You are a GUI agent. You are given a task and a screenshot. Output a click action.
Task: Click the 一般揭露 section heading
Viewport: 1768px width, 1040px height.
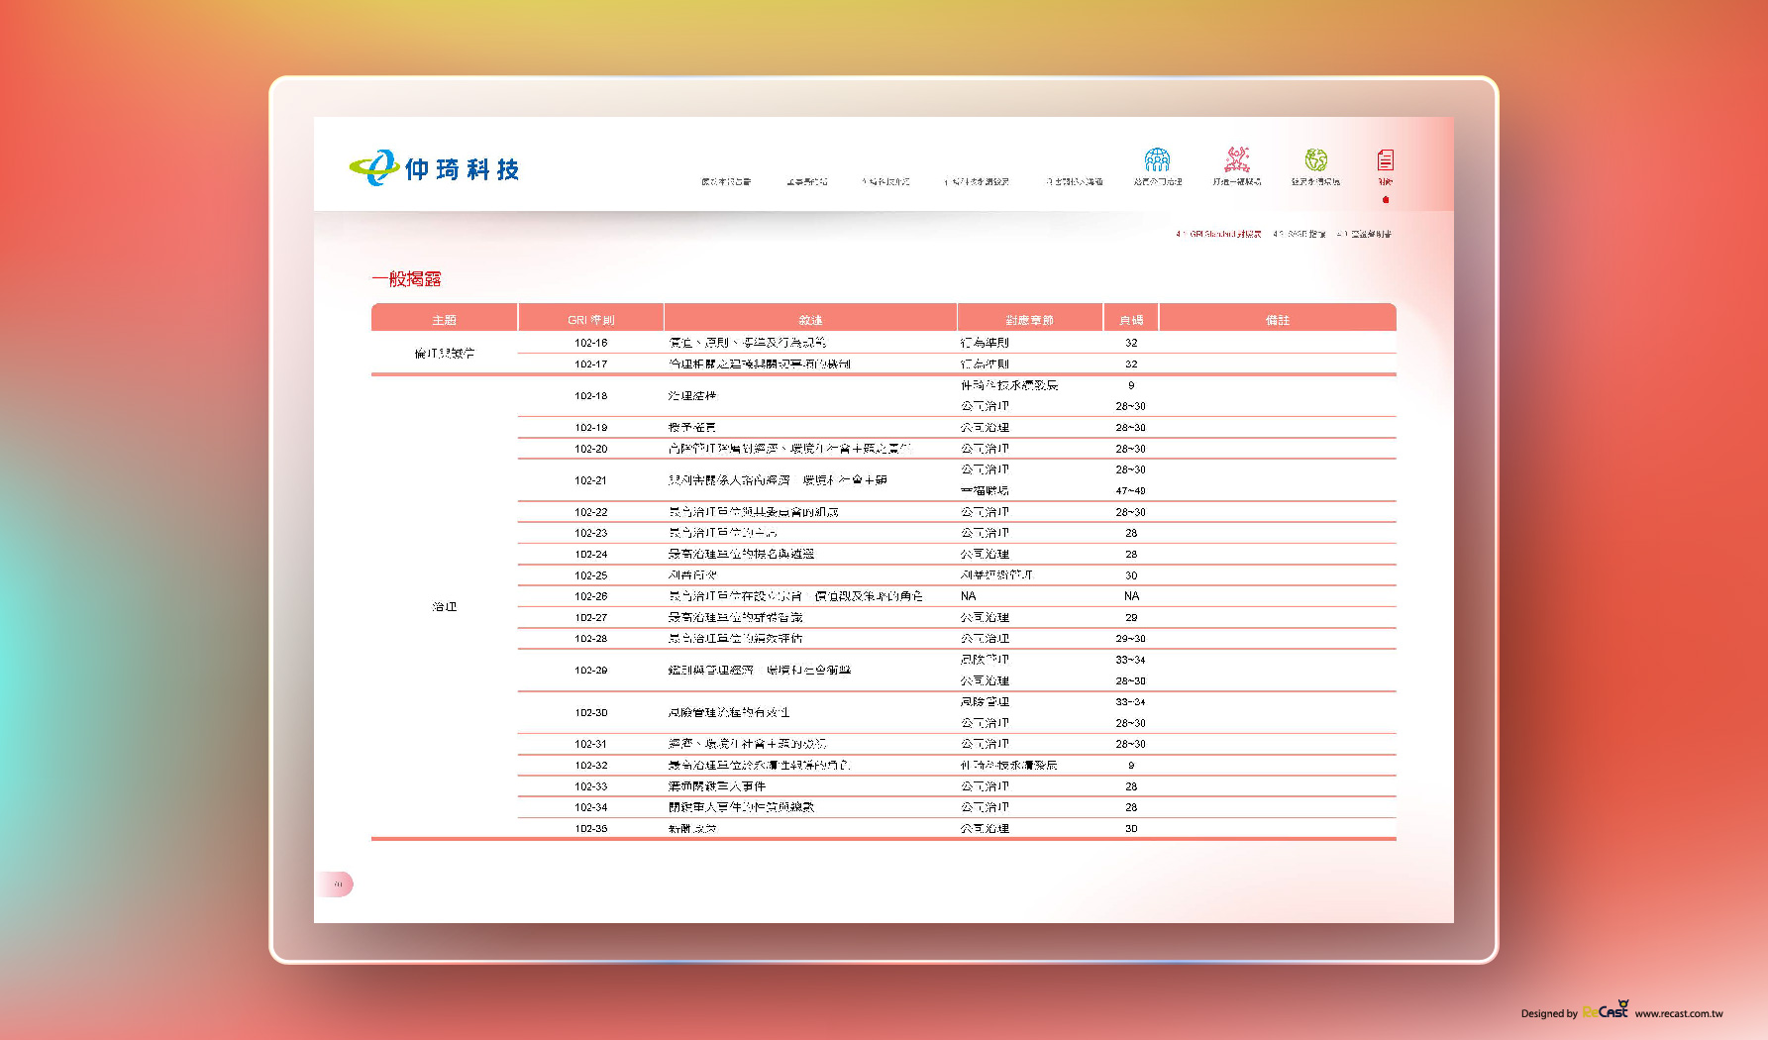pyautogui.click(x=406, y=279)
